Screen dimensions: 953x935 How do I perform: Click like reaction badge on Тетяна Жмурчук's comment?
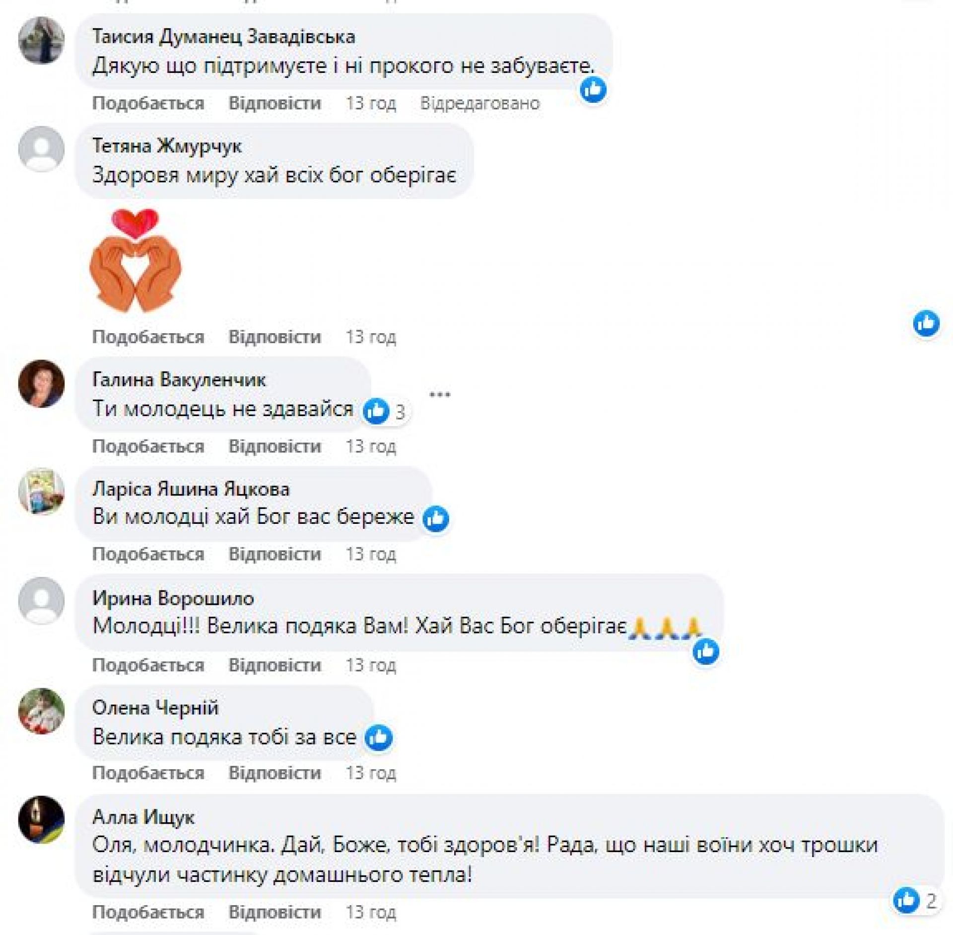[926, 323]
